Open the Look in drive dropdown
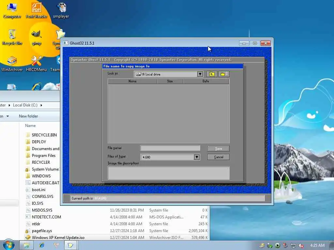The height and width of the screenshot is (250, 334). (x=200, y=74)
